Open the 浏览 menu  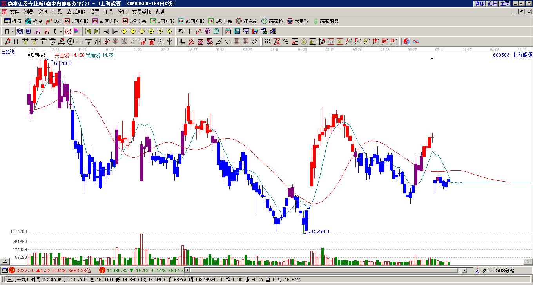click(x=29, y=12)
